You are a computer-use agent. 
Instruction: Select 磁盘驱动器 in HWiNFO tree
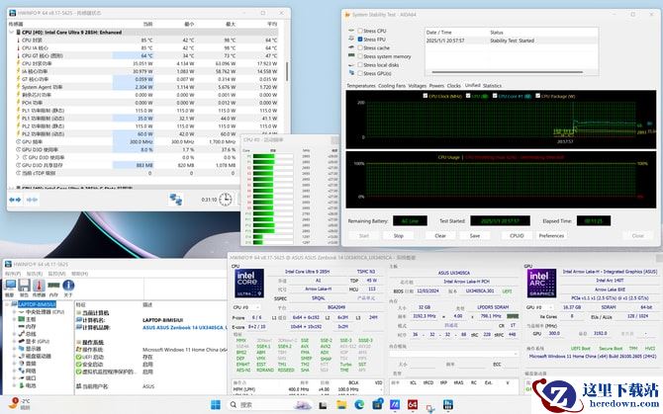(x=39, y=356)
